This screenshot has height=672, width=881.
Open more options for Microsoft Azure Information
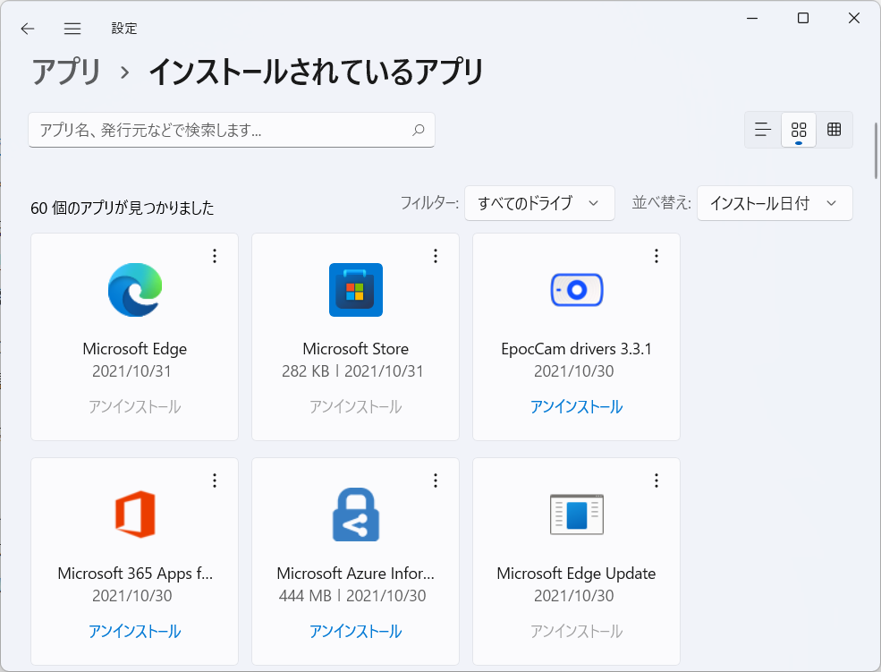[436, 481]
